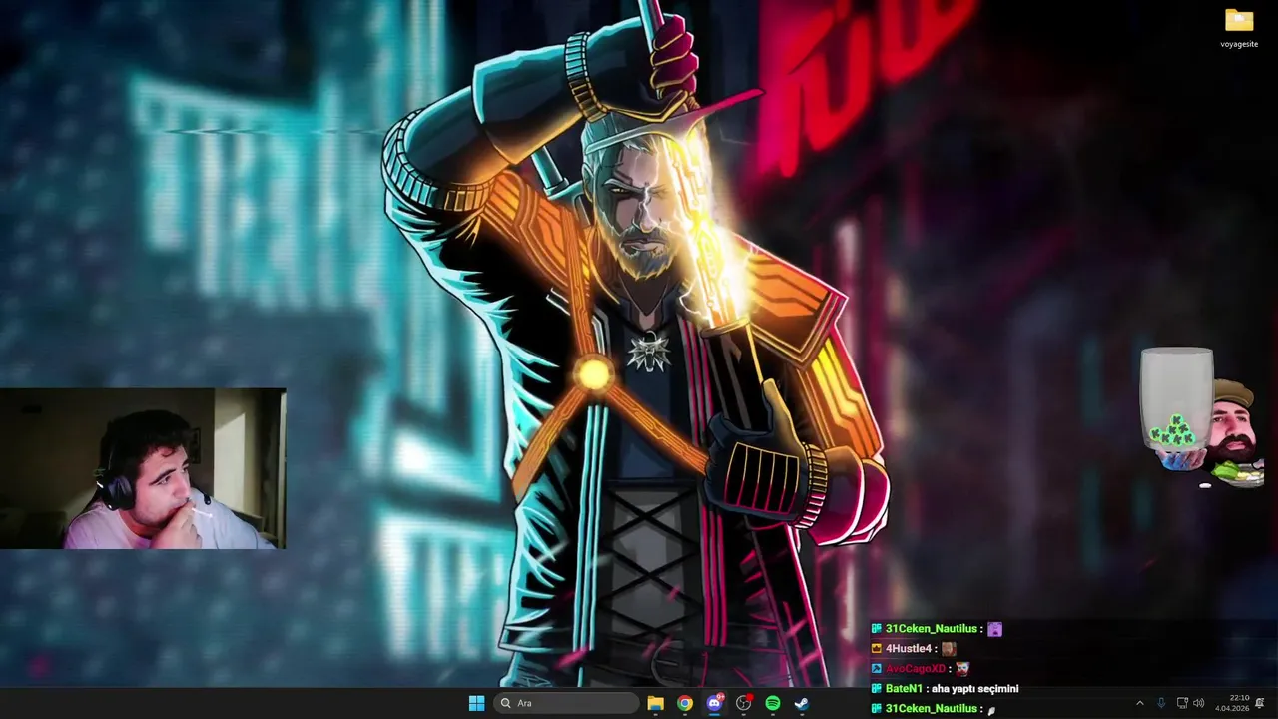Open the notification center bell icon

(x=1260, y=703)
